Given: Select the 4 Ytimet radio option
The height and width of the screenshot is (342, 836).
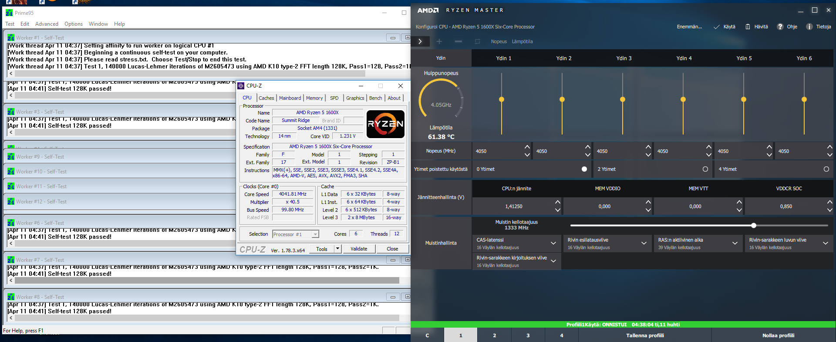Looking at the screenshot, I should 826,169.
